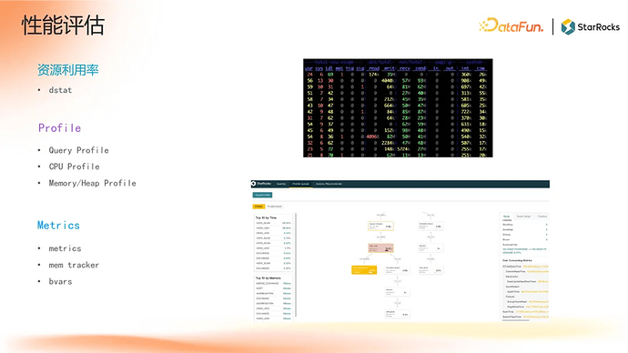
Task: Click the 性能评估 slide title
Action: pos(63,25)
